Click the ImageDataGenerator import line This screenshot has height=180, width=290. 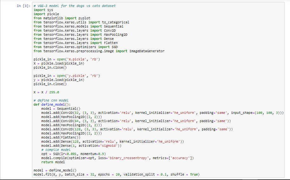click(99, 51)
